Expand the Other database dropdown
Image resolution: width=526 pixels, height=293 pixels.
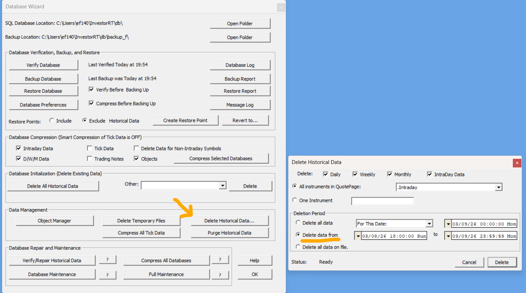pos(223,186)
